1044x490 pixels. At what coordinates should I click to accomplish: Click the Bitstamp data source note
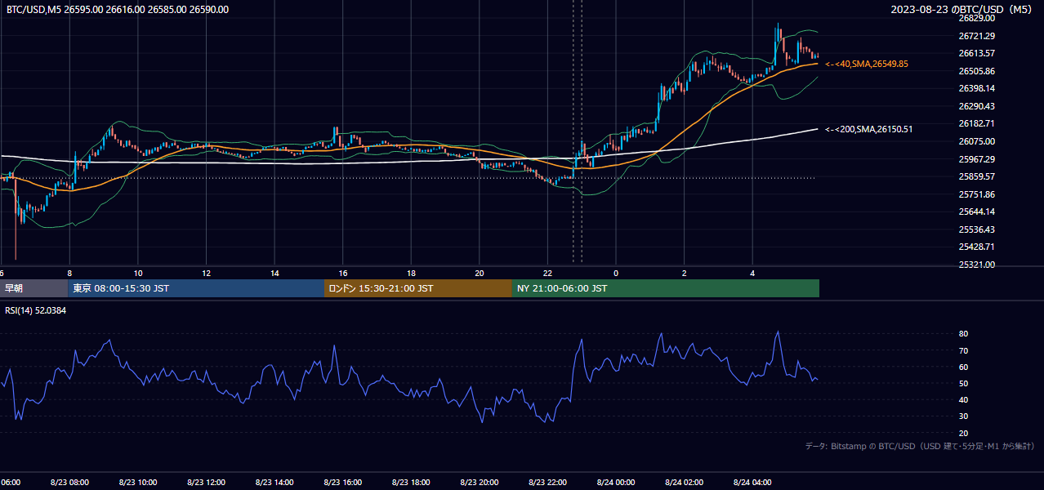pyautogui.click(x=920, y=446)
